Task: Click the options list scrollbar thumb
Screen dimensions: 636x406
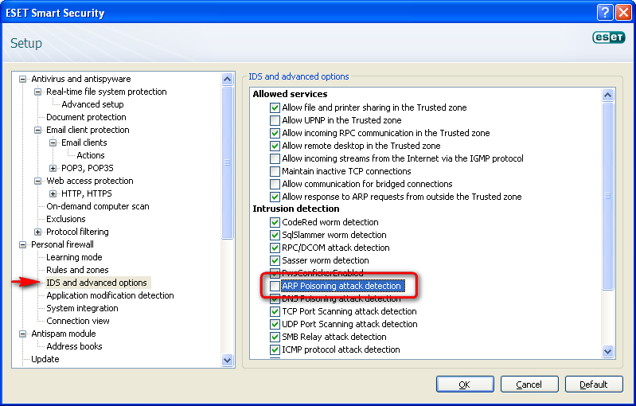Action: [x=607, y=196]
